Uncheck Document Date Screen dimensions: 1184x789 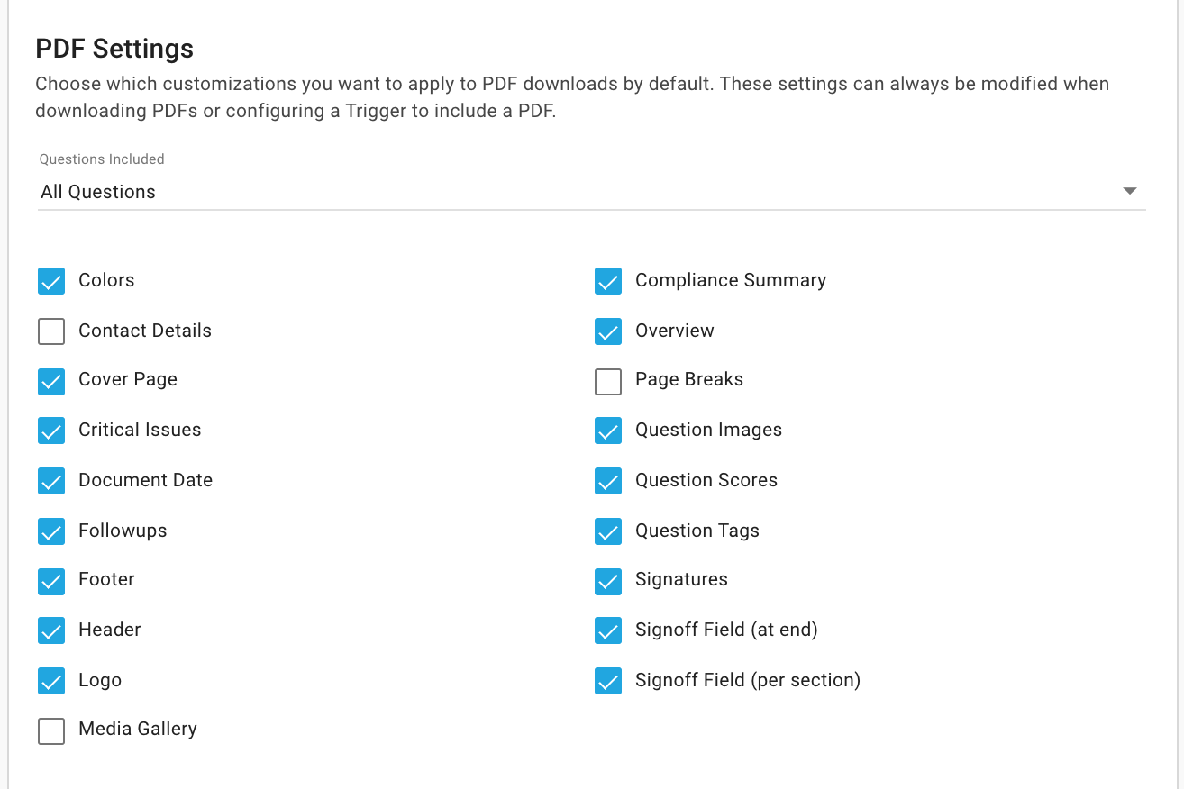(x=51, y=481)
